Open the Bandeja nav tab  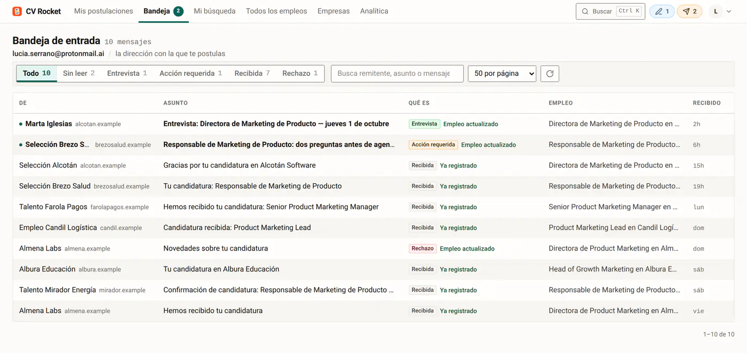tap(163, 11)
